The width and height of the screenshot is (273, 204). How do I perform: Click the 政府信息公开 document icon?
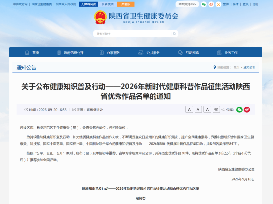pos(59,53)
